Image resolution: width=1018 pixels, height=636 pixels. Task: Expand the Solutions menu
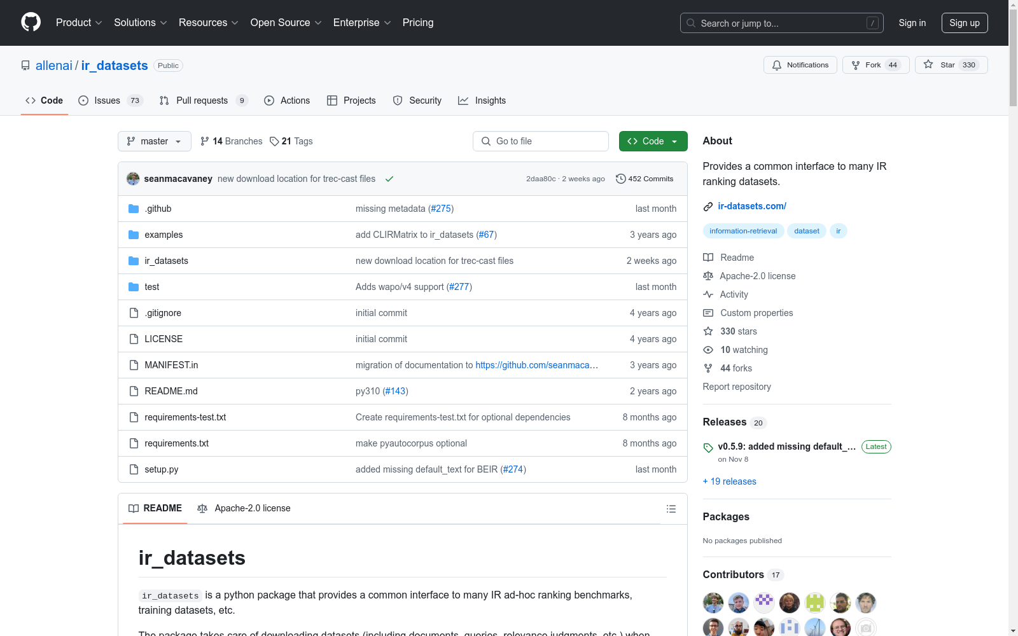(141, 23)
